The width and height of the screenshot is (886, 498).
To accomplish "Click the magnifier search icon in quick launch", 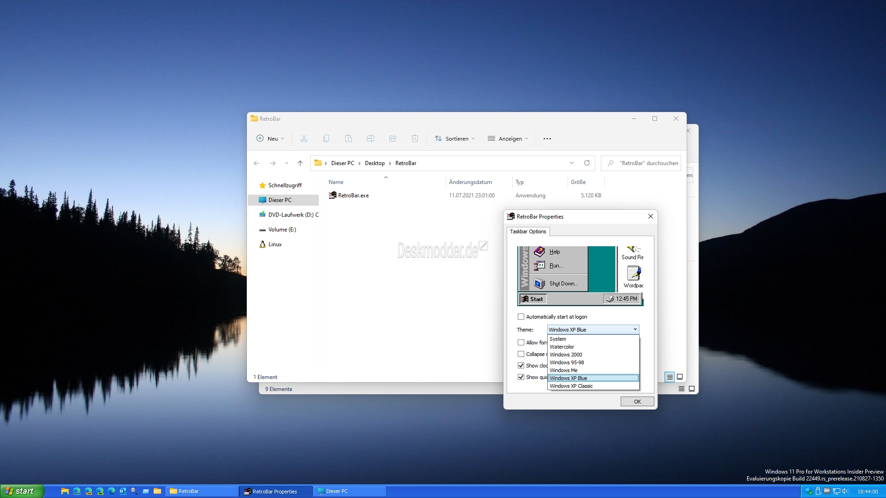I will [x=134, y=491].
